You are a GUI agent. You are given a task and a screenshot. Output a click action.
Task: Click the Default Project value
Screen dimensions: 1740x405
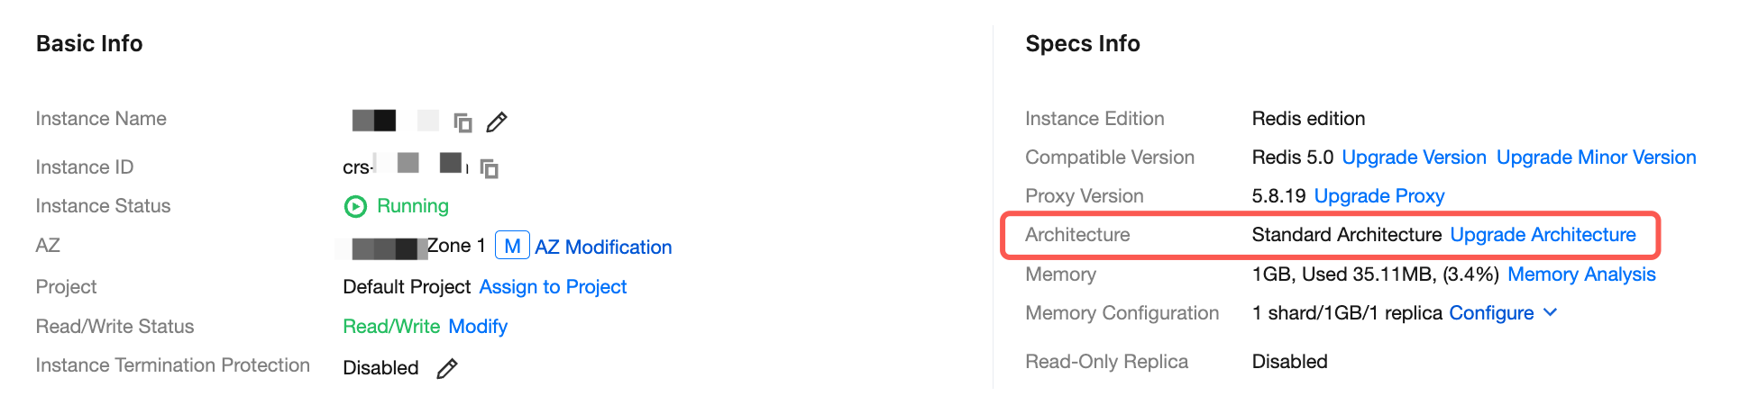407,286
